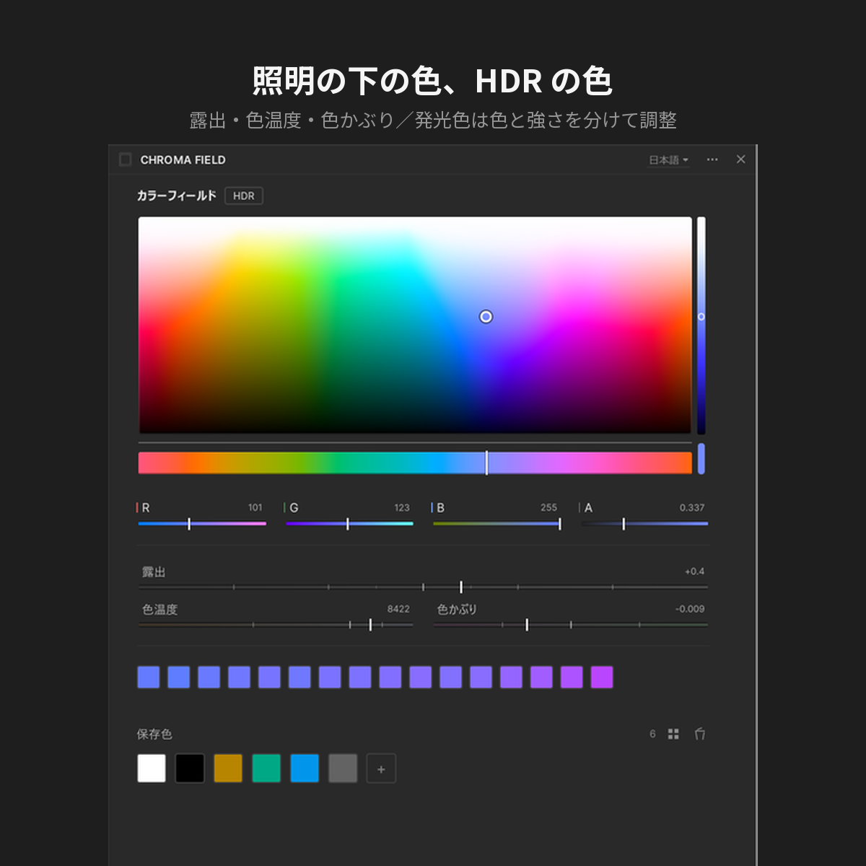The height and width of the screenshot is (866, 866).
Task: Open the 日本語 language dropdown
Action: [x=668, y=160]
